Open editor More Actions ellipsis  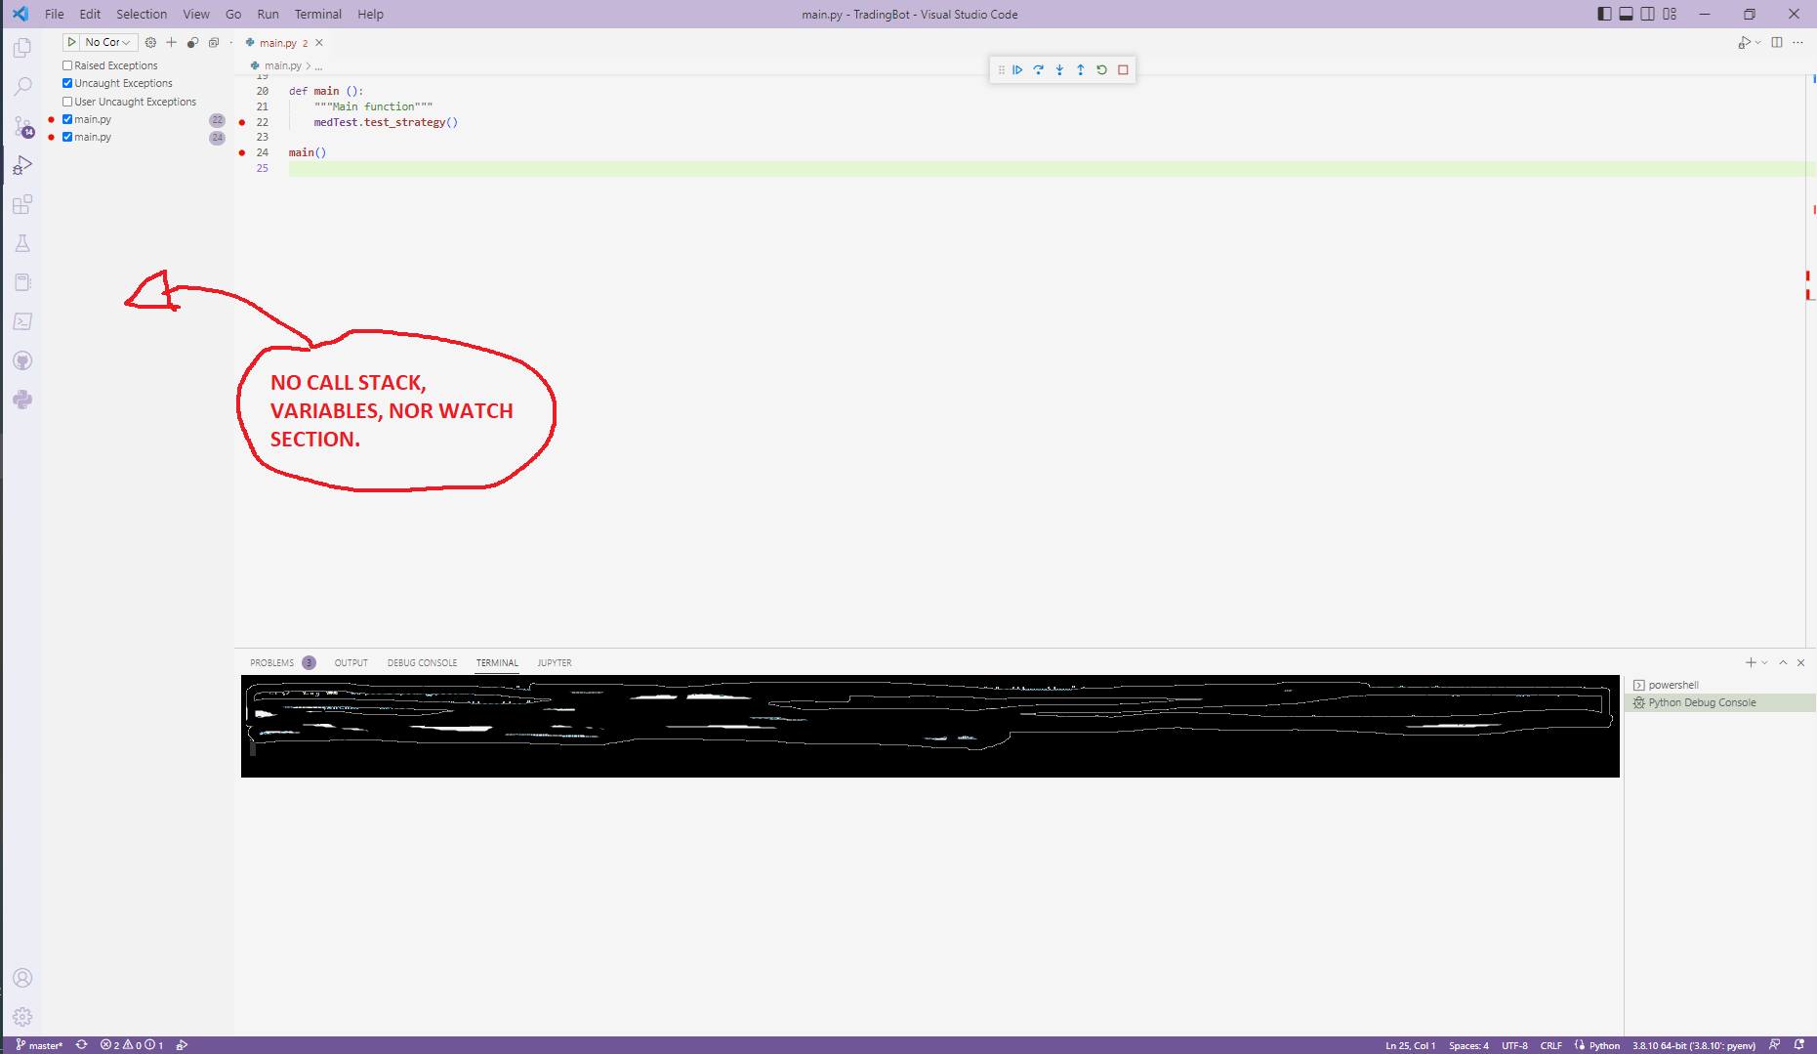(1797, 42)
